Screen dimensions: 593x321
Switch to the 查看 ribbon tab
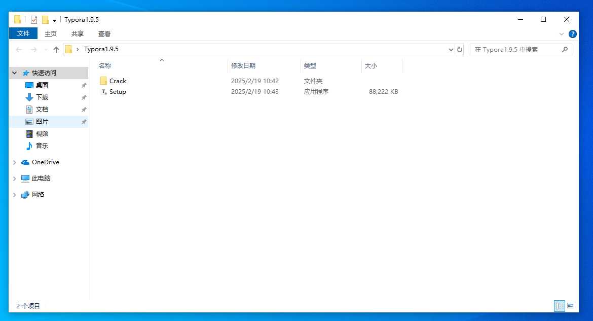coord(104,33)
